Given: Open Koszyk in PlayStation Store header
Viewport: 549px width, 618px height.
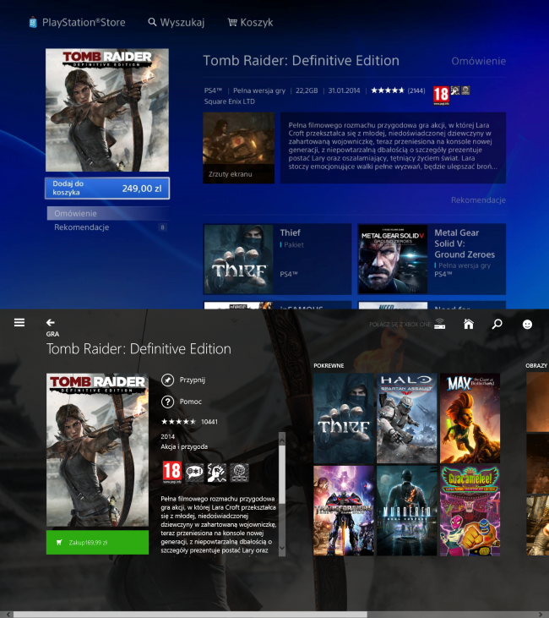Looking at the screenshot, I should click(x=251, y=22).
